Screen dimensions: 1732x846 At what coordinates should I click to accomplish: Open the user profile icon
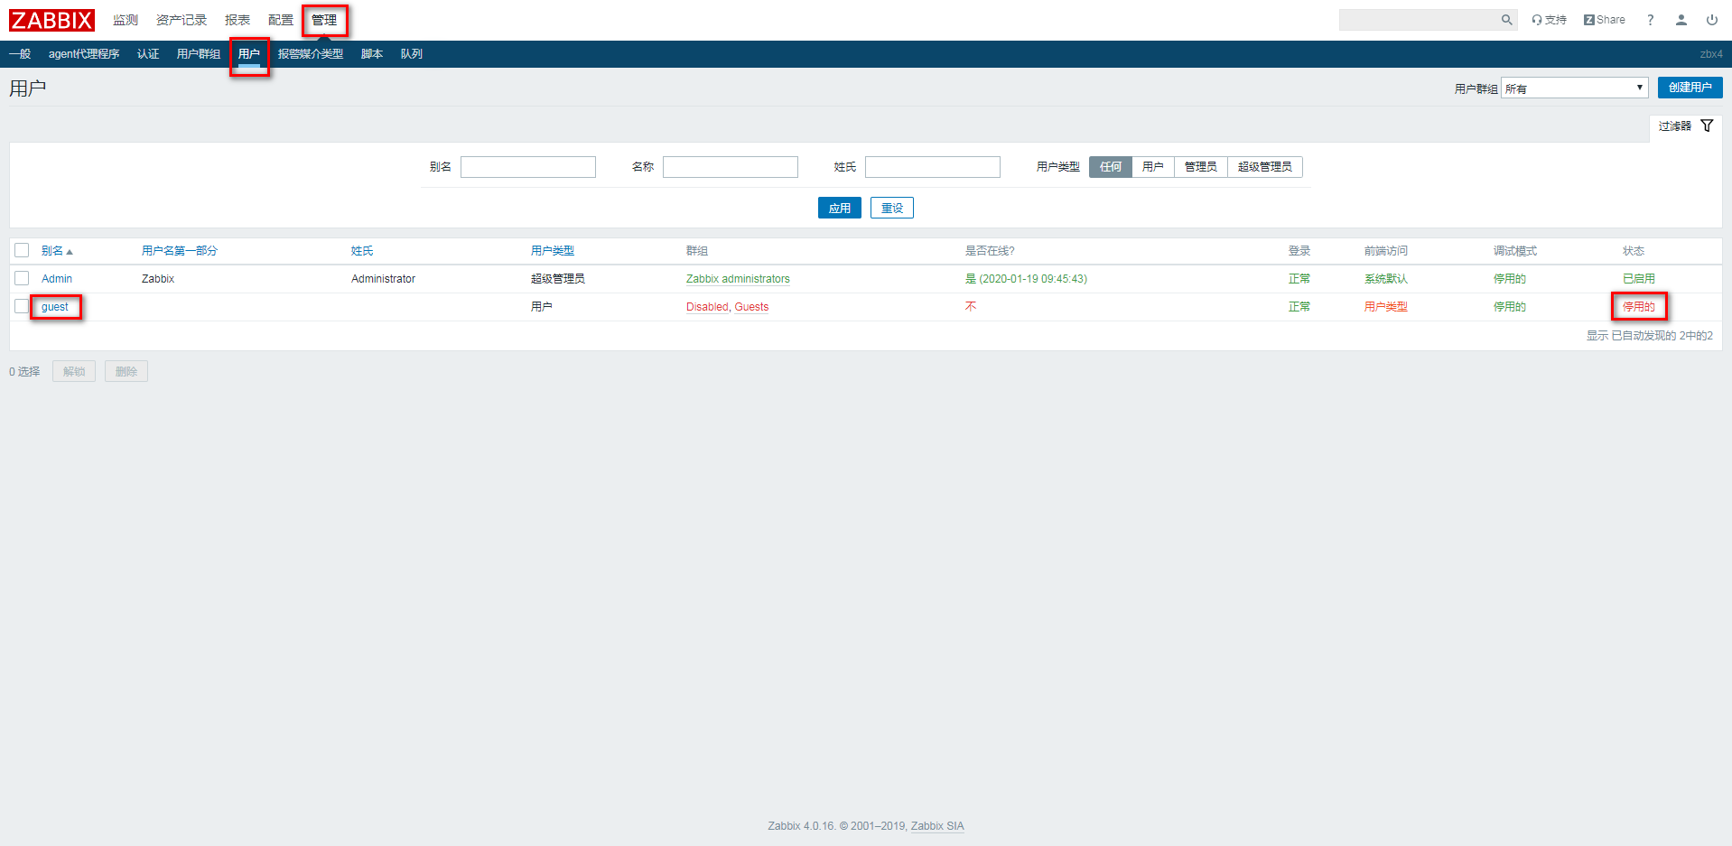(x=1681, y=20)
